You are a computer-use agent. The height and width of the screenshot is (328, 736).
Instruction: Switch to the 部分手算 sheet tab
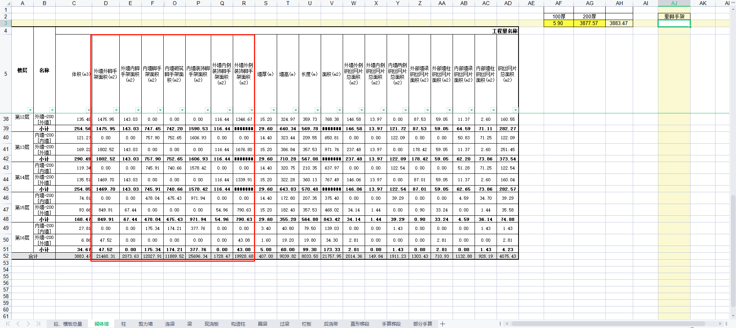(x=423, y=324)
